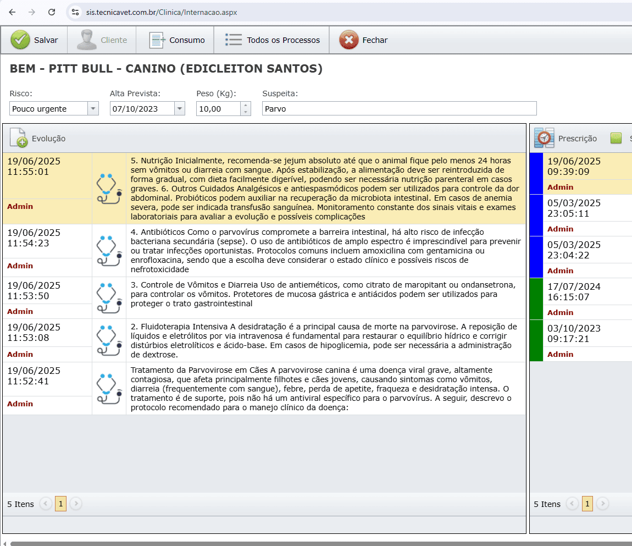The height and width of the screenshot is (546, 632).
Task: Select page 1 in Evolução pager
Action: tap(60, 504)
